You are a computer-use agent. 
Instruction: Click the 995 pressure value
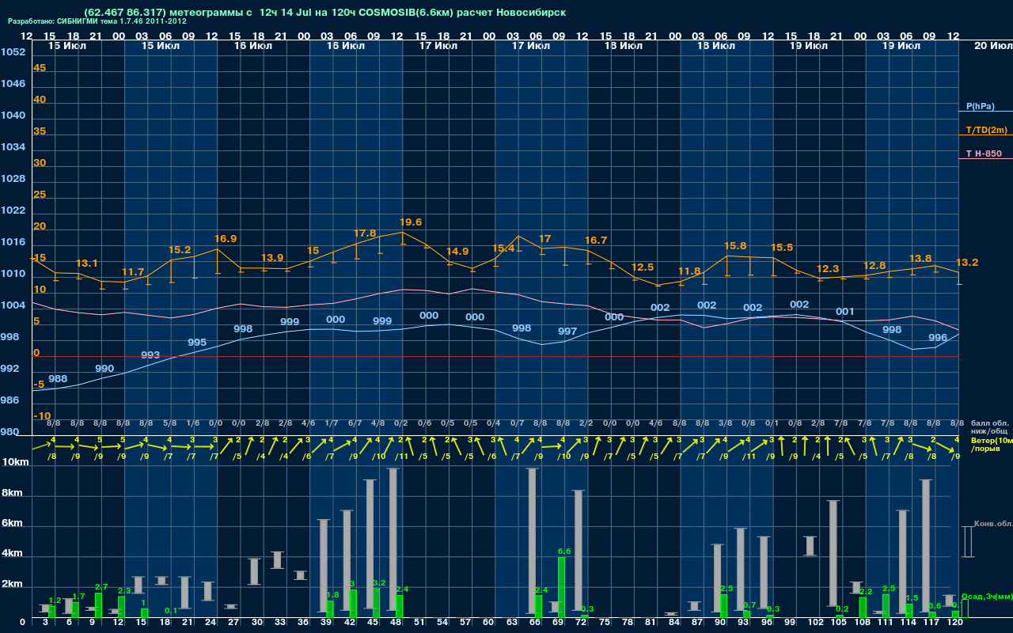pyautogui.click(x=197, y=343)
